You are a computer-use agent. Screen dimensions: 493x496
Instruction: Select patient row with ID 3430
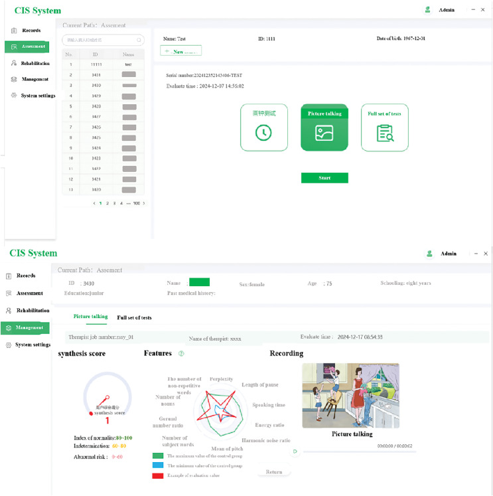[103, 86]
